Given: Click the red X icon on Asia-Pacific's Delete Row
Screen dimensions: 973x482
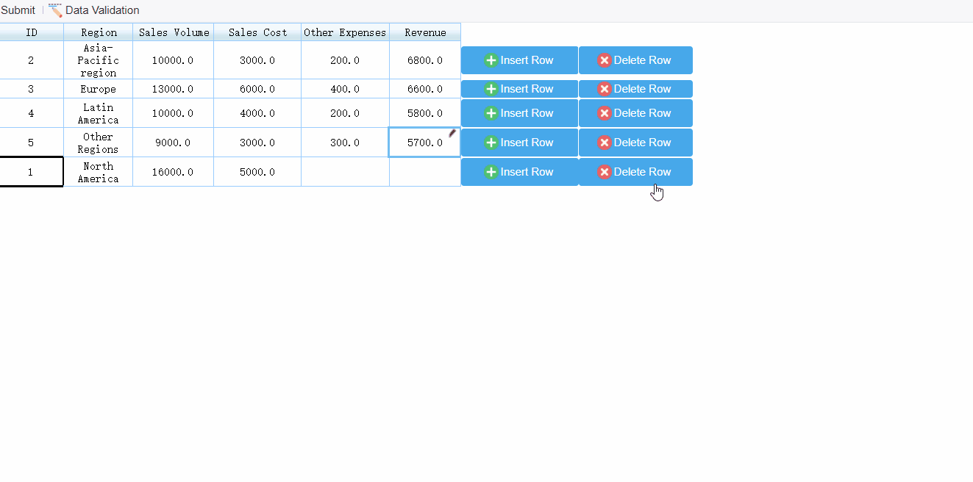Looking at the screenshot, I should tap(604, 60).
